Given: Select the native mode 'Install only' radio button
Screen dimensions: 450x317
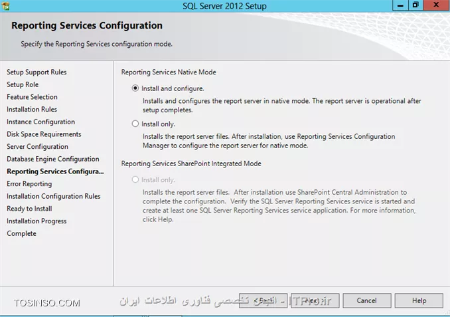Looking at the screenshot, I should click(x=135, y=124).
